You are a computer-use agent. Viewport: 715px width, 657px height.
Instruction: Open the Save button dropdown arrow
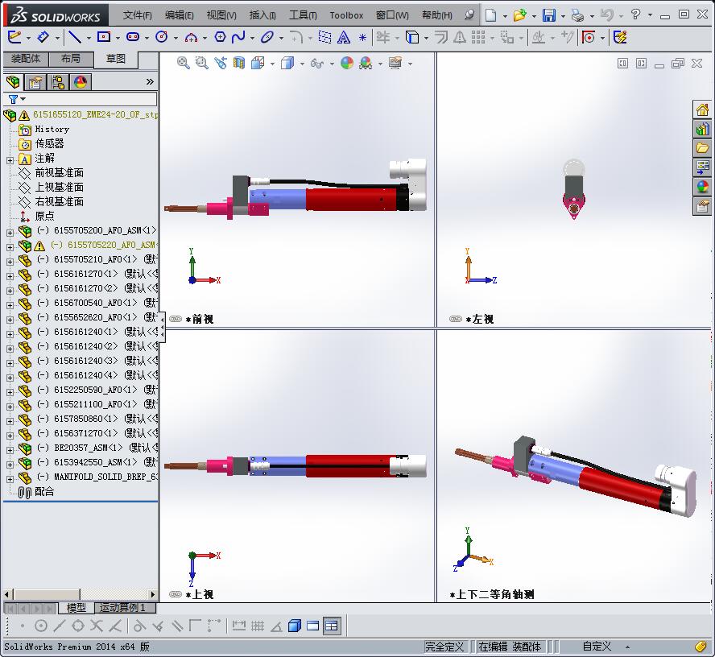(563, 16)
